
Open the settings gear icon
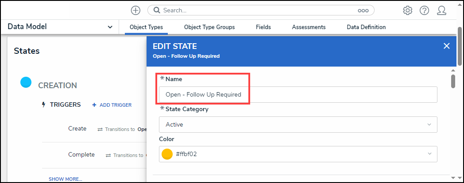tap(408, 10)
